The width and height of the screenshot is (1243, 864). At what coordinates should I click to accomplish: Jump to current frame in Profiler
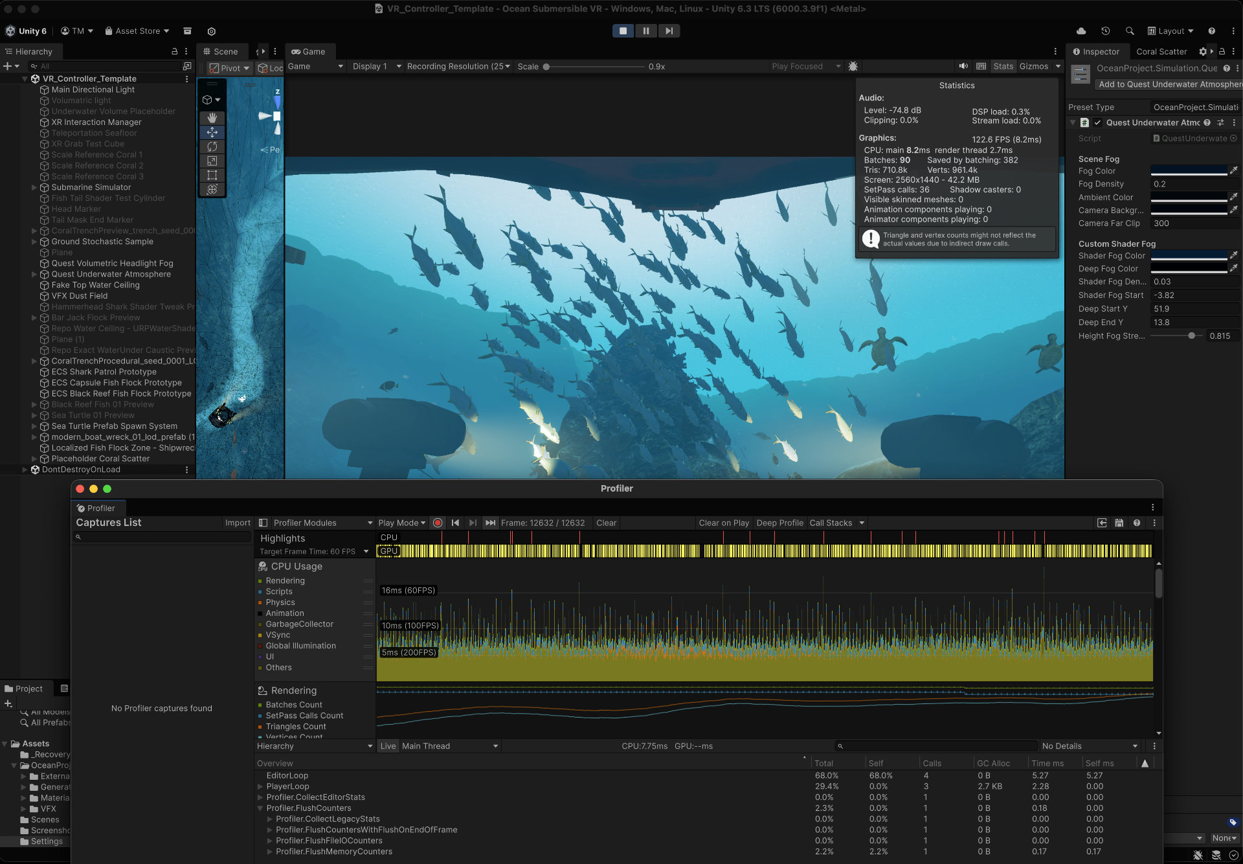490,523
